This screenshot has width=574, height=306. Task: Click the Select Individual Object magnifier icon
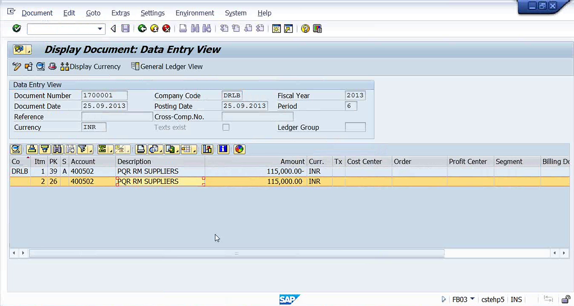40,66
